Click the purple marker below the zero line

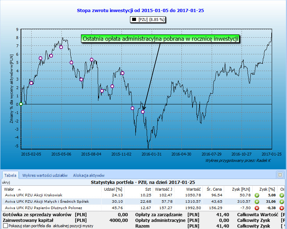coord(143,112)
